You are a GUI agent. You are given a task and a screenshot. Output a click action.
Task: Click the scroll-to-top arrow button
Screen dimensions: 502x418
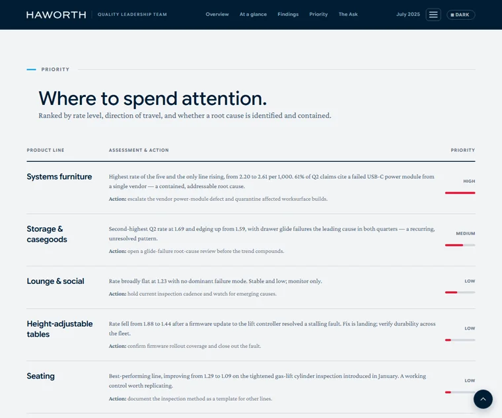pos(483,399)
